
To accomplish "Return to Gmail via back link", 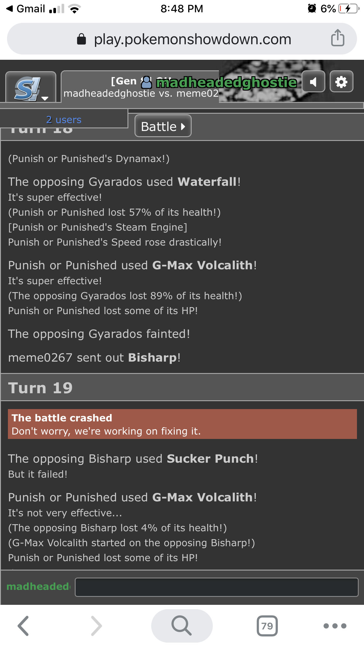I will (26, 9).
